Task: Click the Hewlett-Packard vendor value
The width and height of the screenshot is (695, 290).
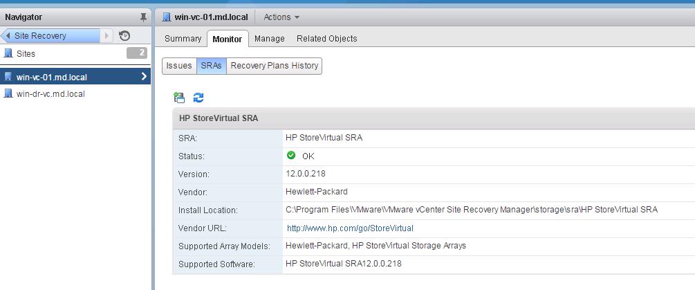Action: click(317, 192)
